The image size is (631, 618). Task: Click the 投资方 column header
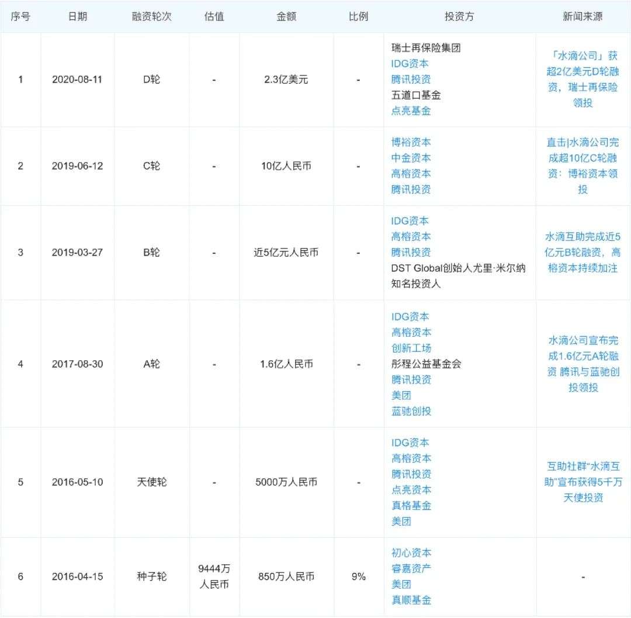pyautogui.click(x=459, y=16)
